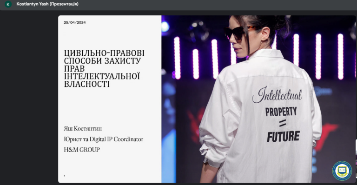Click 'Юрист та Digital IP Coordinator' line
The width and height of the screenshot is (357, 185).
pos(104,139)
